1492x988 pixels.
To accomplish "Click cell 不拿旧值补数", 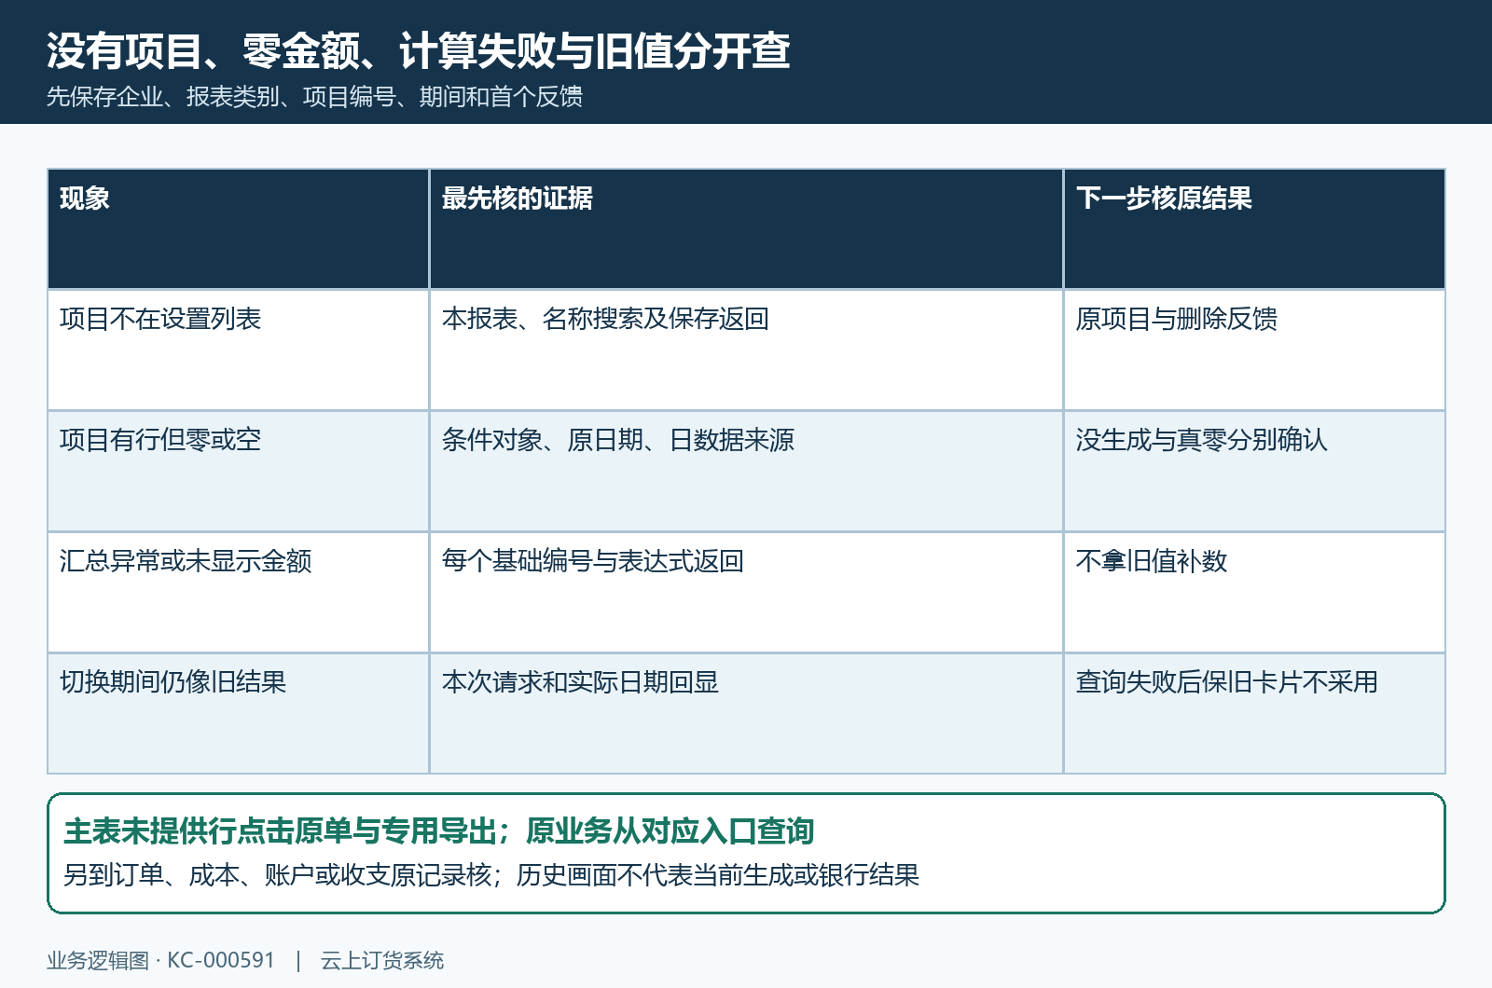I will [x=1254, y=592].
